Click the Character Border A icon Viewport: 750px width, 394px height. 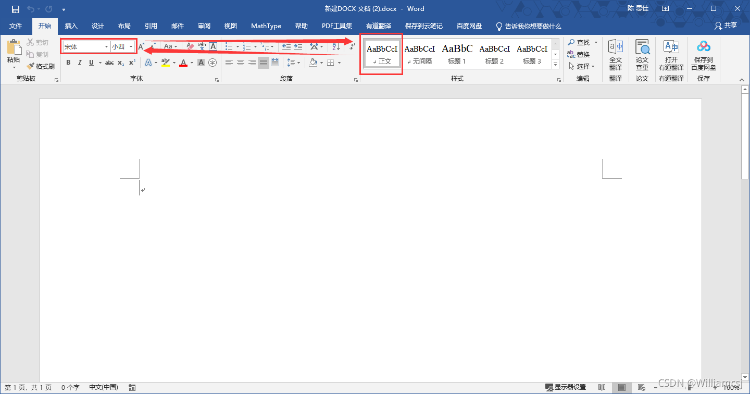213,46
